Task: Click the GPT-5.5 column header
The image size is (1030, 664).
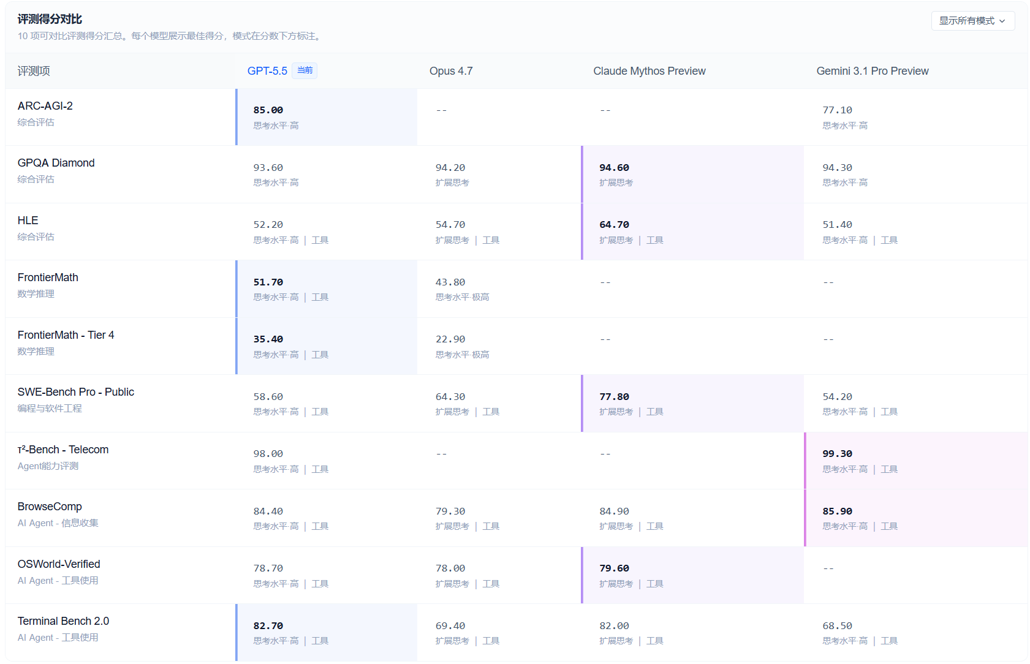Action: [267, 71]
